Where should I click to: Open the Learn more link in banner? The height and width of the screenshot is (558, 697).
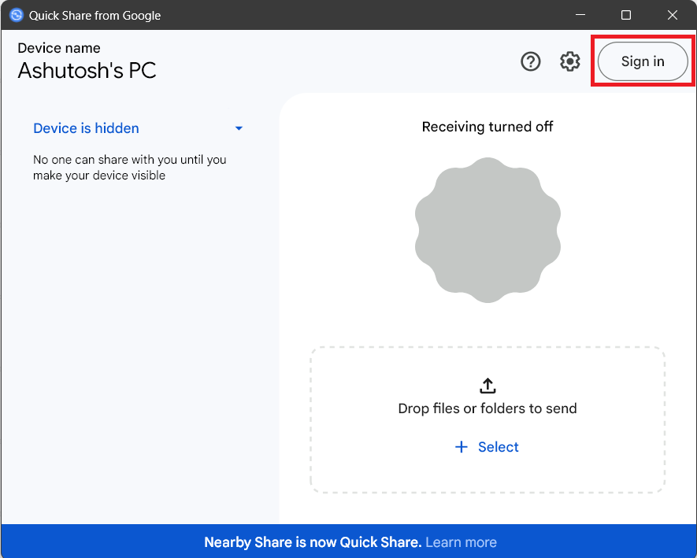click(461, 542)
